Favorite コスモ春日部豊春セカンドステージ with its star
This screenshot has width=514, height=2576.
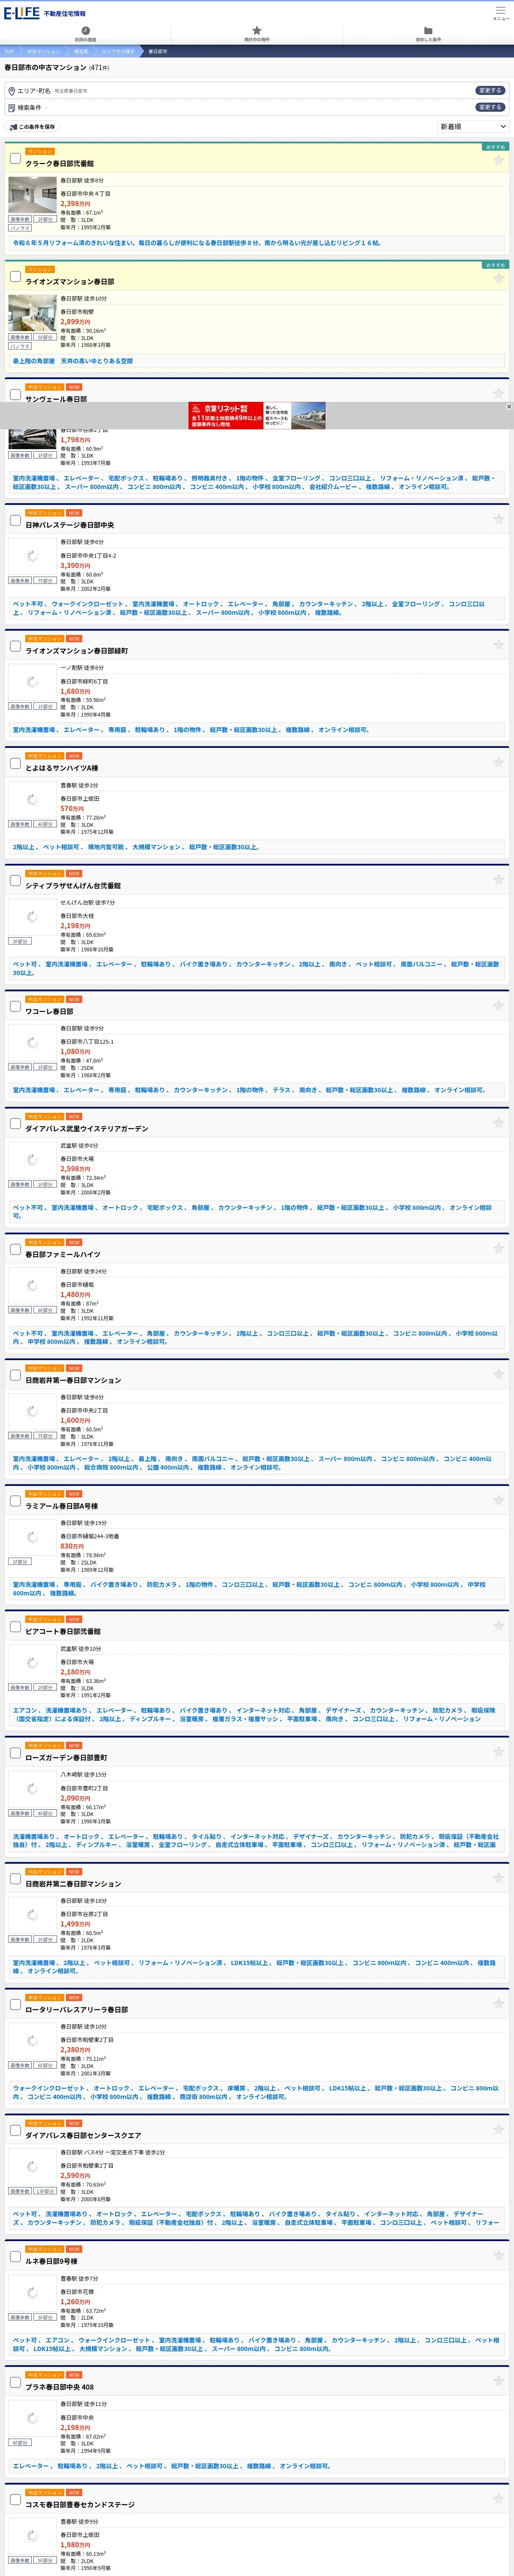click(498, 2500)
